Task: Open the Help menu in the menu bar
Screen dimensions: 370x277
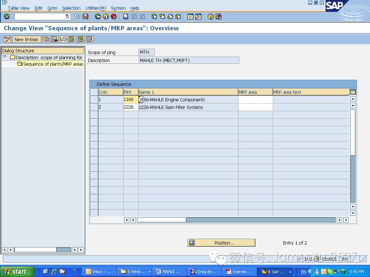Action: (135, 8)
